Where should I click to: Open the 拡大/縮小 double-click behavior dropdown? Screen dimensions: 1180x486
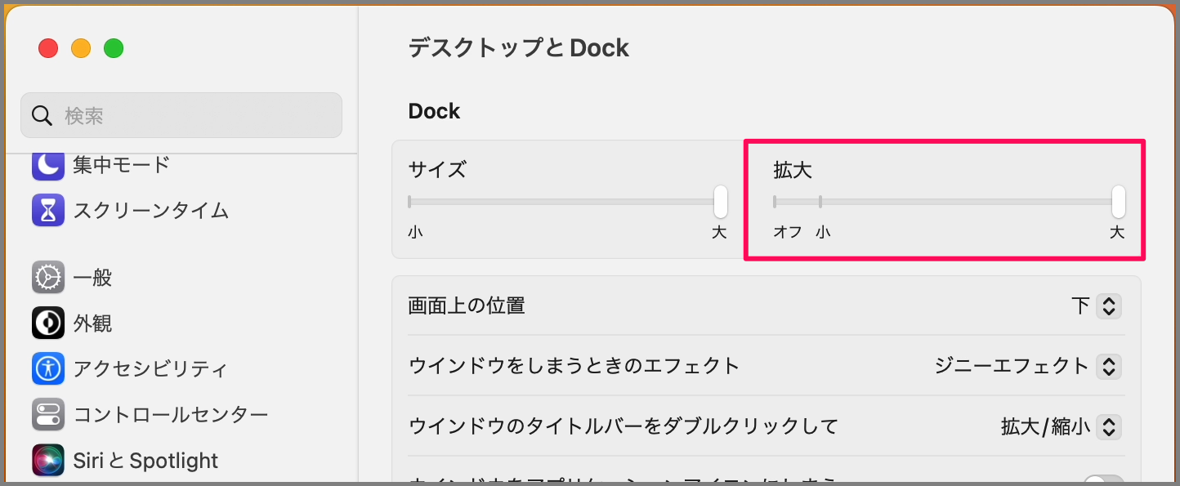[x=1109, y=426]
